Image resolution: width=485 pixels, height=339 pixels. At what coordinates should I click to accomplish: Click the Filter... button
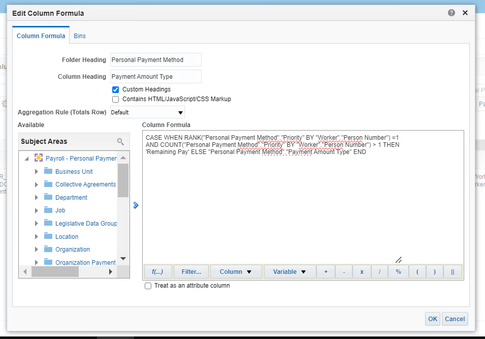(x=191, y=271)
